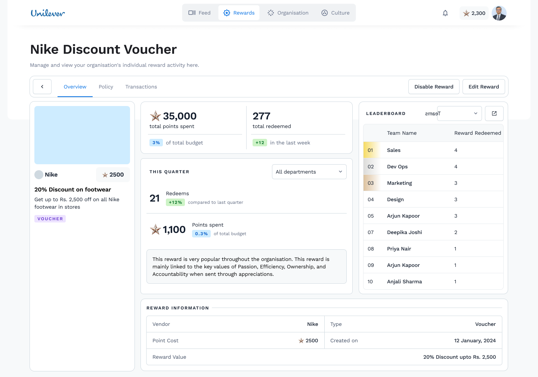Click the star icon beside 1,100
Viewport: 538px width, 377px height.
(155, 230)
